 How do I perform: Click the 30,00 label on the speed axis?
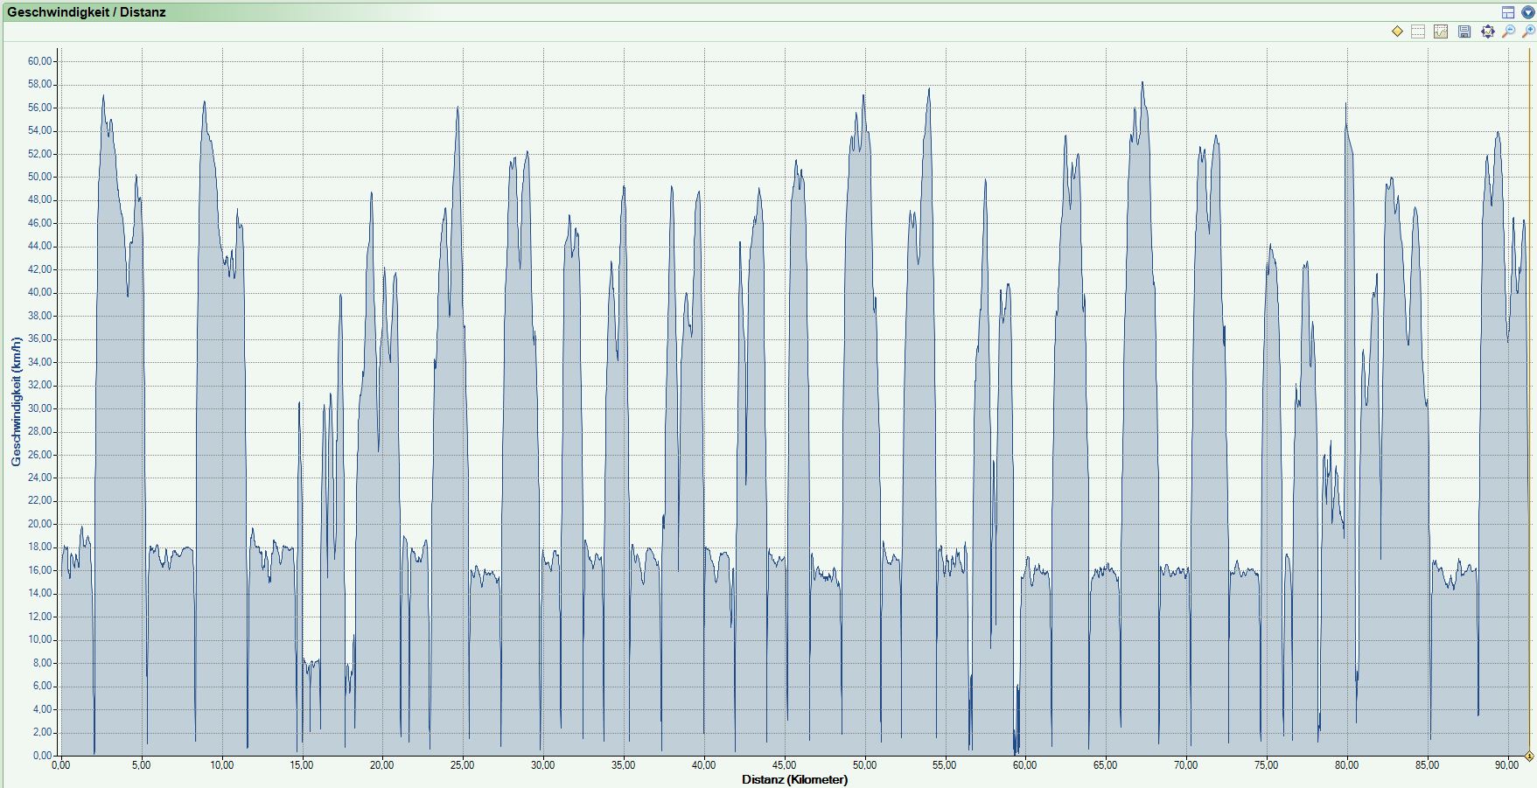pyautogui.click(x=40, y=408)
